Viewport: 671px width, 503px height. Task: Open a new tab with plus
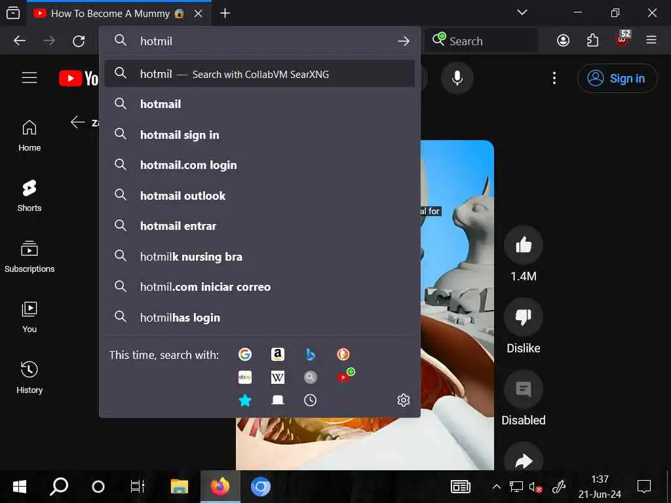[x=225, y=13]
